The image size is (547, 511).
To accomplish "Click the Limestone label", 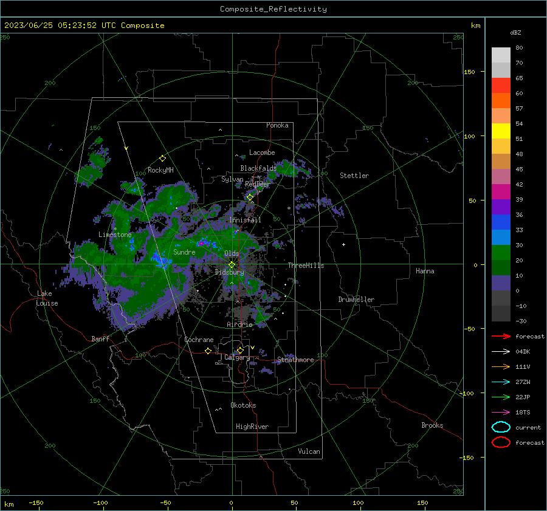I will tap(115, 235).
